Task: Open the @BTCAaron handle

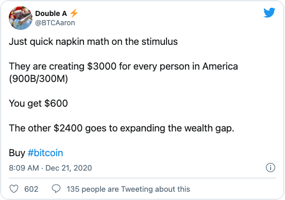Action: tap(55, 23)
